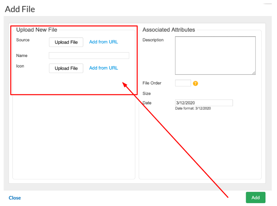Click the File Order label
Image resolution: width=277 pixels, height=206 pixels.
click(152, 83)
